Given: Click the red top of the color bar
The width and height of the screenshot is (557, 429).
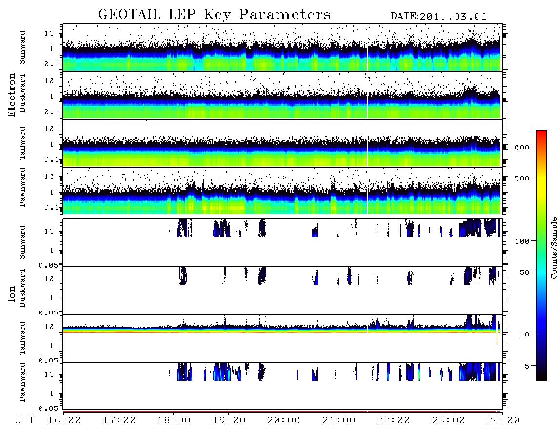Looking at the screenshot, I should pos(541,134).
